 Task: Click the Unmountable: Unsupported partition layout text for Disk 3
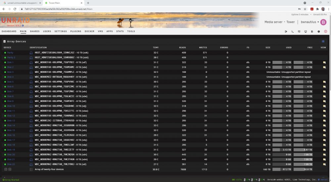pyautogui.click(x=289, y=72)
